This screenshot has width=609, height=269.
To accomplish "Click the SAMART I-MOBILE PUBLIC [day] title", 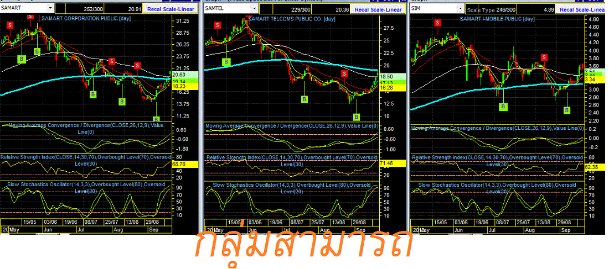I will (497, 19).
